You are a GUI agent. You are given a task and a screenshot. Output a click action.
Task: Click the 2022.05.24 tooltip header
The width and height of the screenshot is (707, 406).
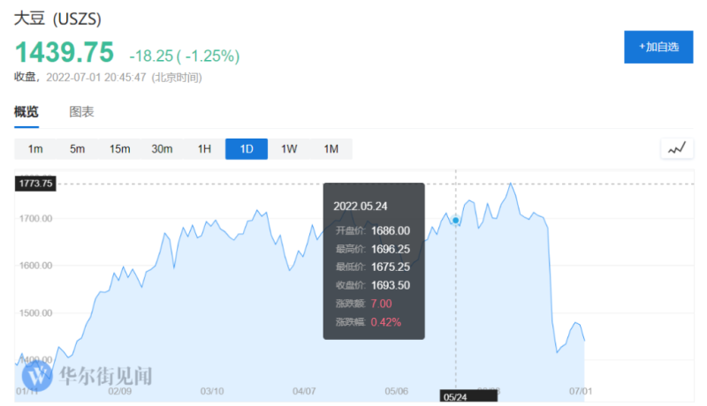(361, 206)
